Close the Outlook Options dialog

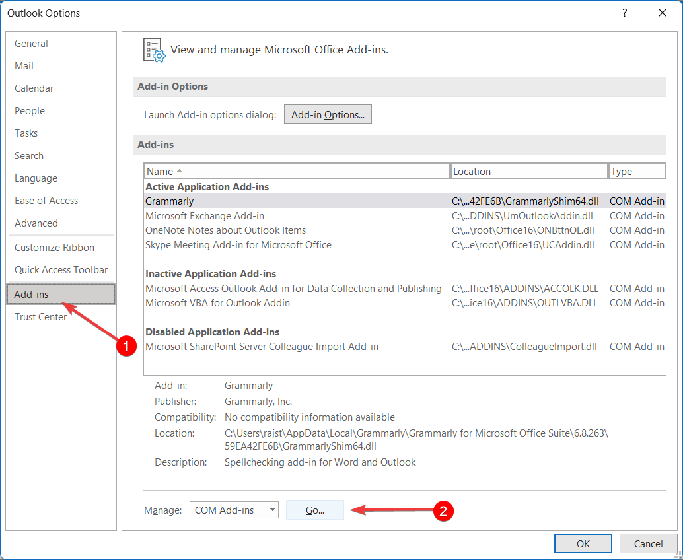click(663, 13)
